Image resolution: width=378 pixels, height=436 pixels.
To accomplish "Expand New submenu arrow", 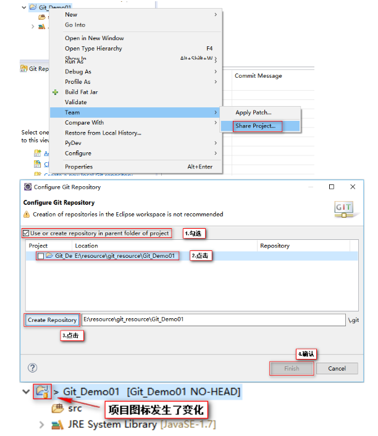I will pyautogui.click(x=216, y=14).
